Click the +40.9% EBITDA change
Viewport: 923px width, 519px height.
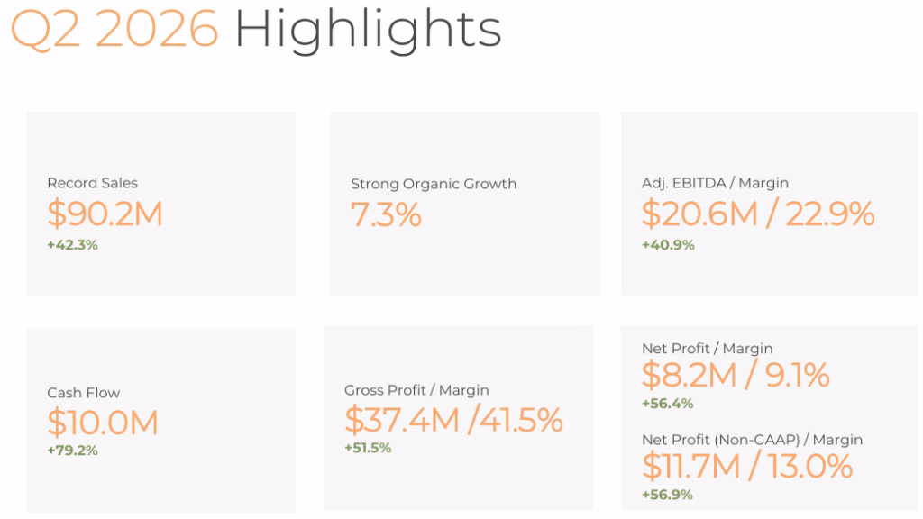pos(668,245)
